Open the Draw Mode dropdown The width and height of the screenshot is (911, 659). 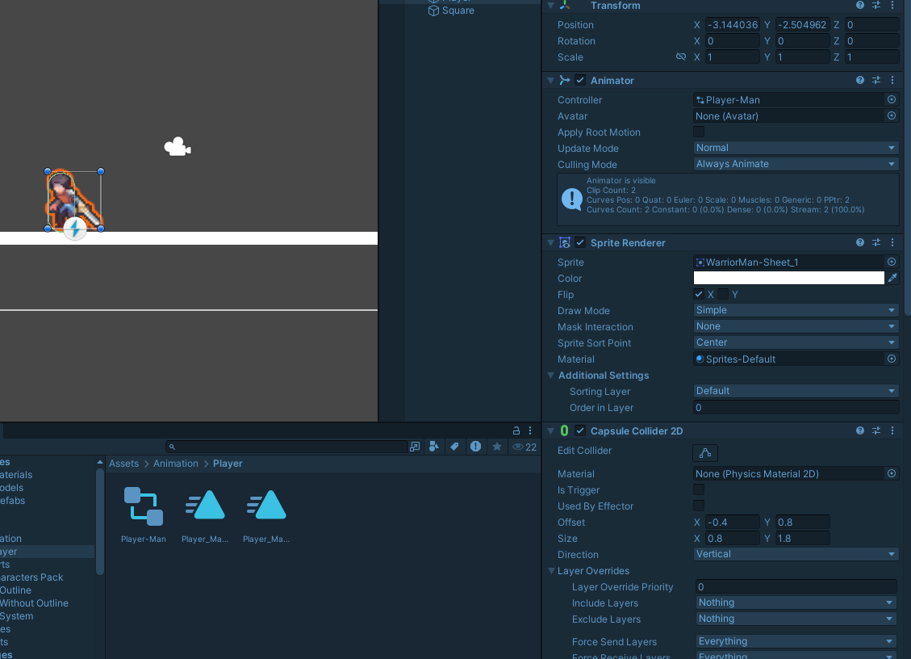click(796, 310)
